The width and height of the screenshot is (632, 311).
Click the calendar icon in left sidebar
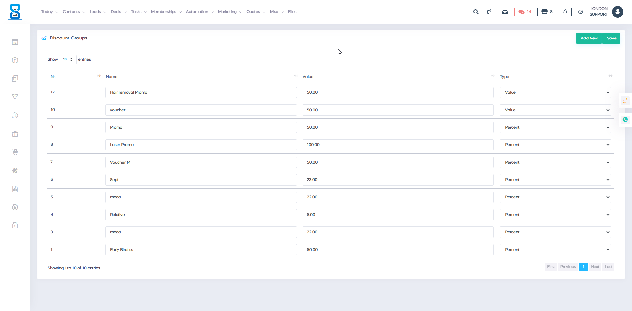[x=15, y=42]
